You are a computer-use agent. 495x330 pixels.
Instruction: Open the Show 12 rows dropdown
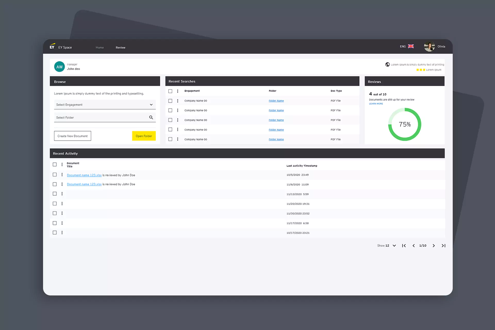pyautogui.click(x=394, y=246)
